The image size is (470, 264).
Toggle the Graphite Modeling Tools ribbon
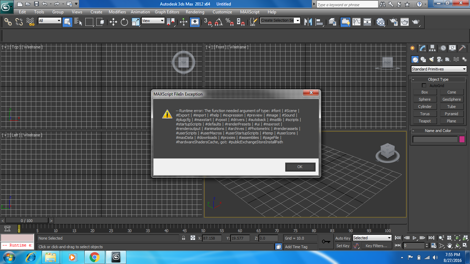tap(345, 22)
